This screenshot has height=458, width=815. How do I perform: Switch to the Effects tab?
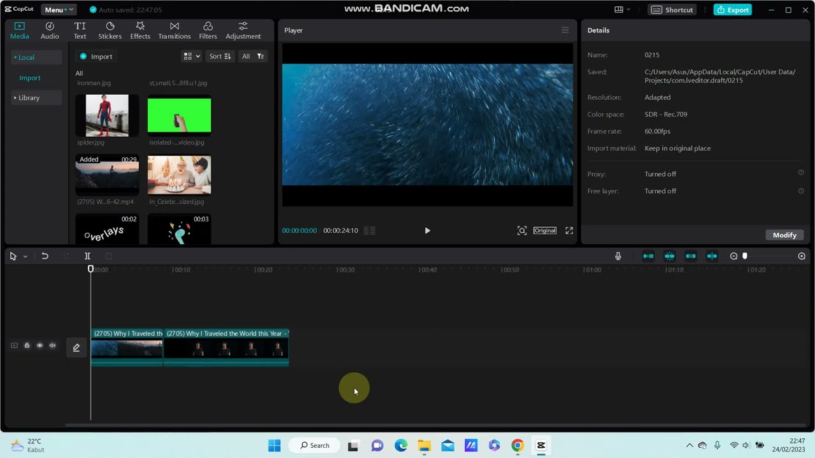(140, 31)
